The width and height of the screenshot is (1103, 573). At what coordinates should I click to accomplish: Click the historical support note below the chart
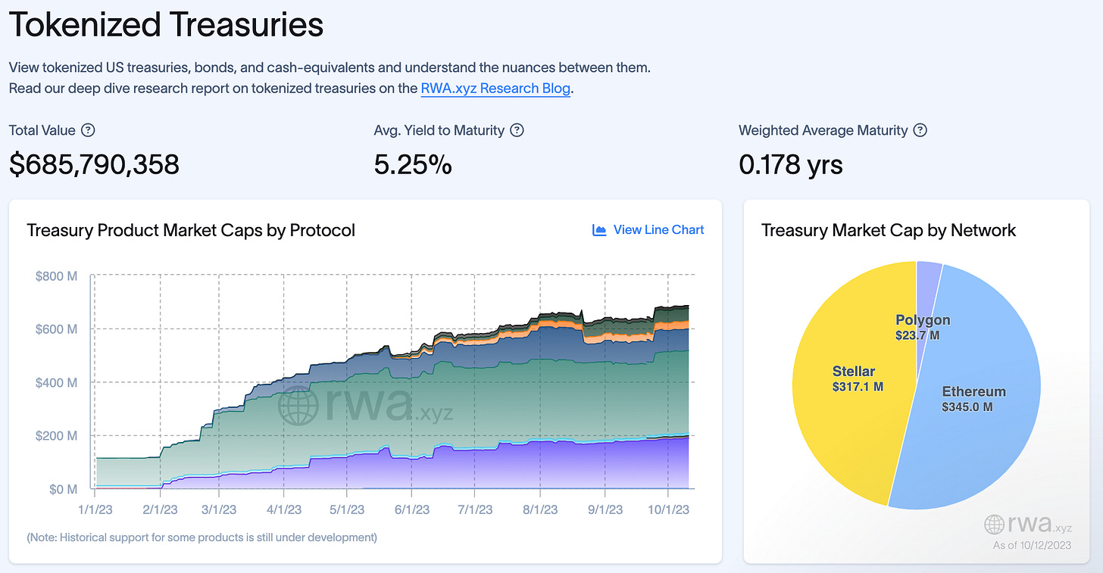click(x=202, y=537)
